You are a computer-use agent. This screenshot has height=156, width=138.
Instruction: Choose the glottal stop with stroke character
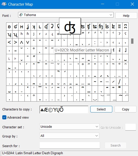tap(52, 26)
